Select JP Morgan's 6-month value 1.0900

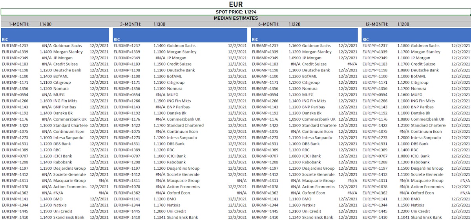point(295,58)
